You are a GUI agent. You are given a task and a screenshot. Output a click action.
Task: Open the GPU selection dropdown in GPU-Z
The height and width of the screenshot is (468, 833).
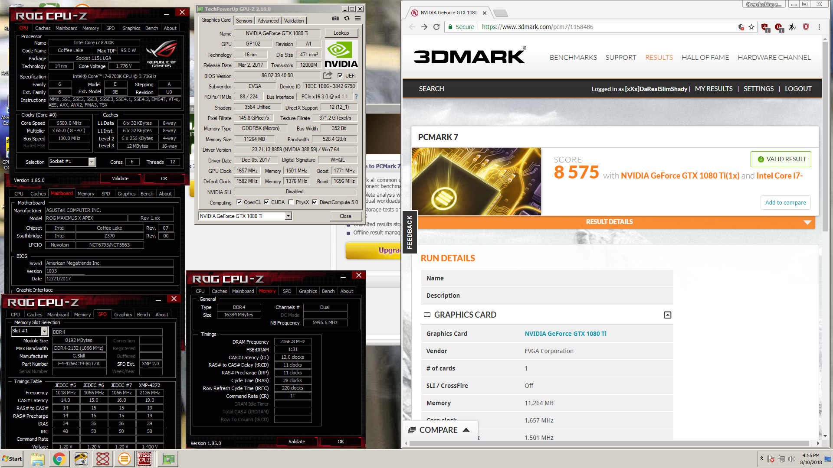(289, 216)
